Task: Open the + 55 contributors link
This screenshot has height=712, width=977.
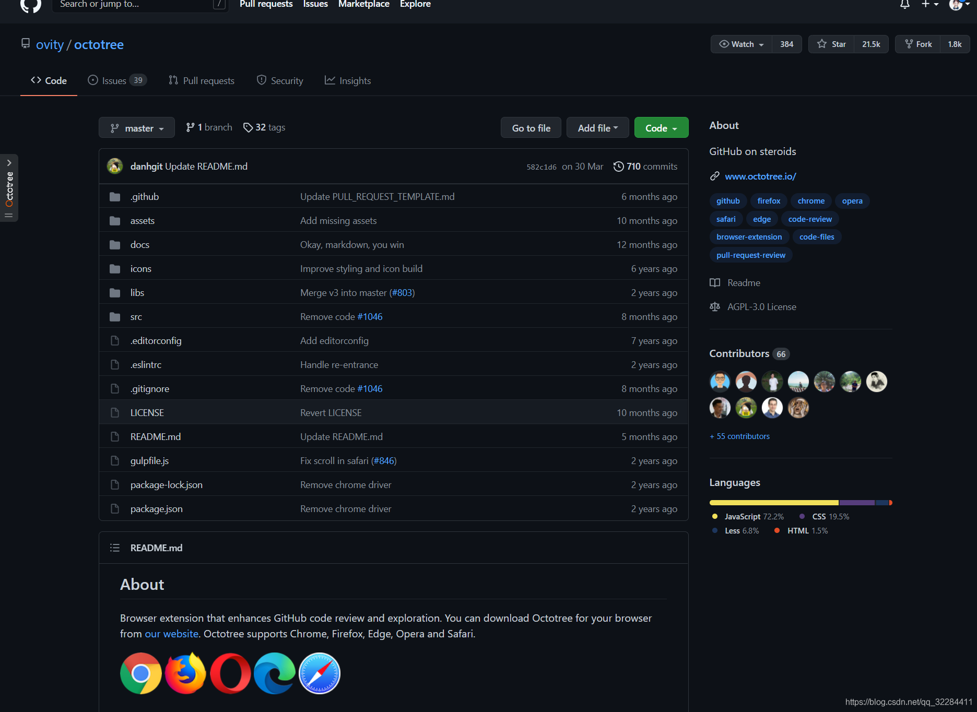Action: pyautogui.click(x=739, y=436)
